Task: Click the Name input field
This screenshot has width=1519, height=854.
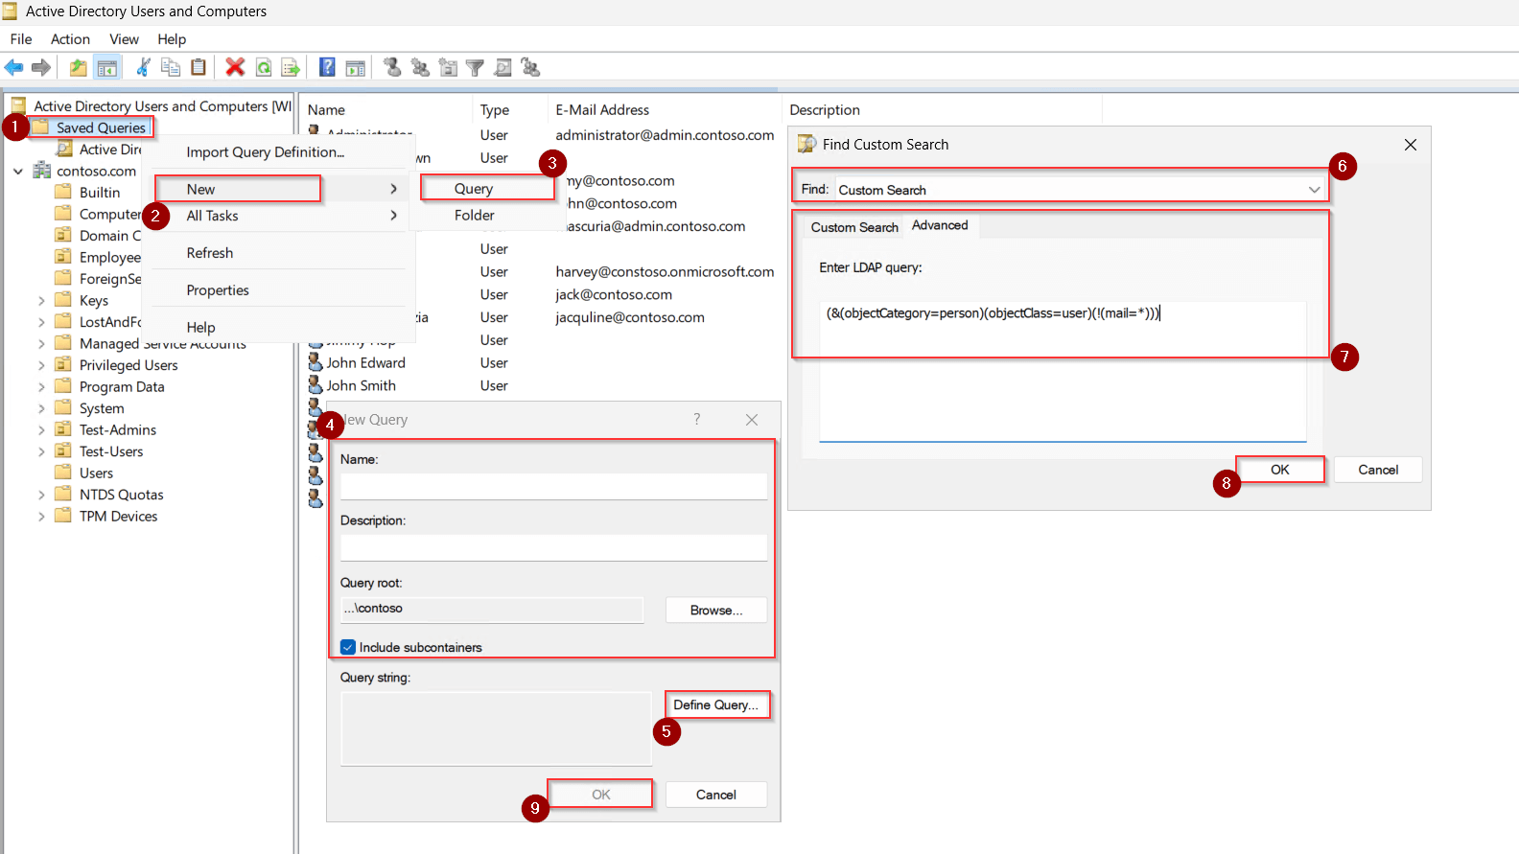Action: coord(553,486)
